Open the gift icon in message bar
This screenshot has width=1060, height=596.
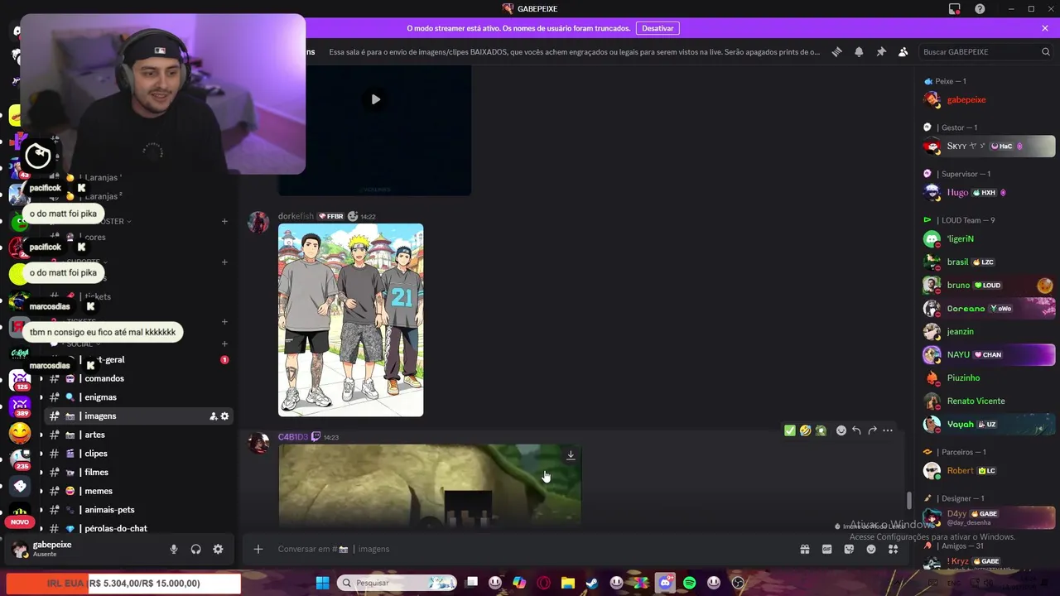[804, 549]
